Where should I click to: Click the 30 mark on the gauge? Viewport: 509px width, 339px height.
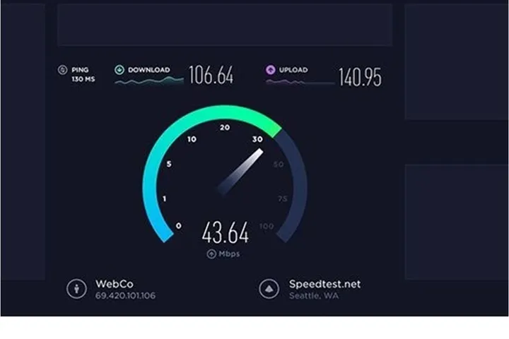[x=257, y=139]
